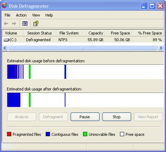Click the Disk Defragmenter title bar icon
This screenshot has height=152, width=166.
point(5,6)
